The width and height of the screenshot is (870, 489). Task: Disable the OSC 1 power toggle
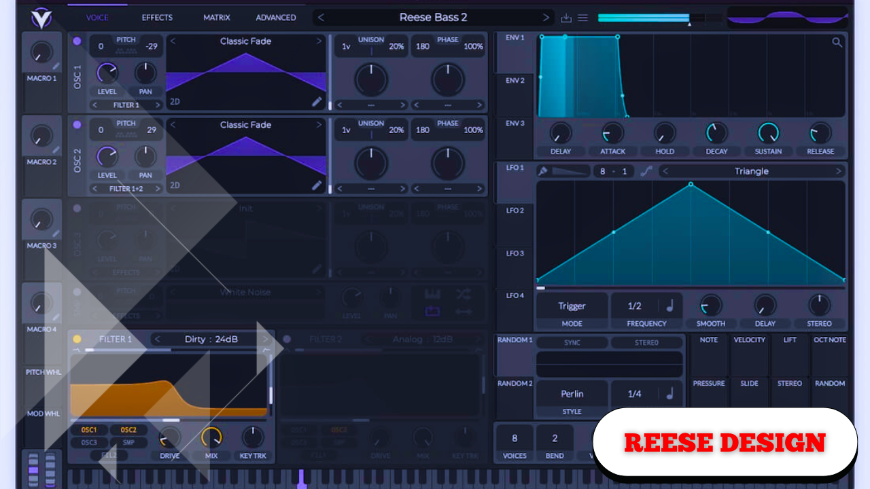click(x=77, y=41)
